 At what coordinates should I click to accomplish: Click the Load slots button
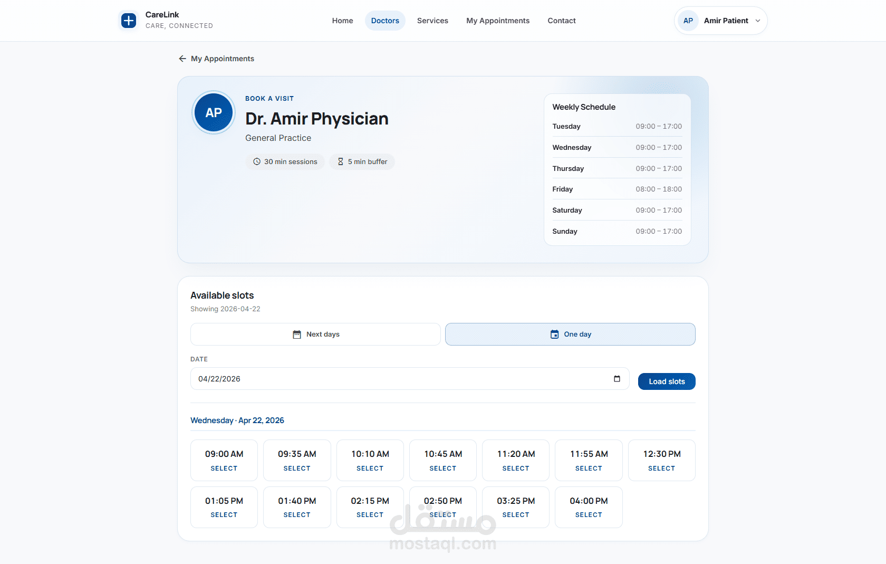tap(667, 381)
